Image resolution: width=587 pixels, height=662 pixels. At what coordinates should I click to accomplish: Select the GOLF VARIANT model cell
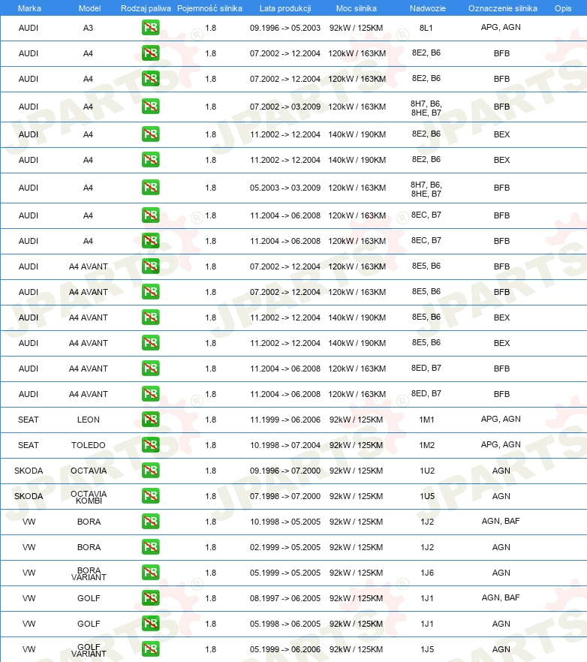89,650
